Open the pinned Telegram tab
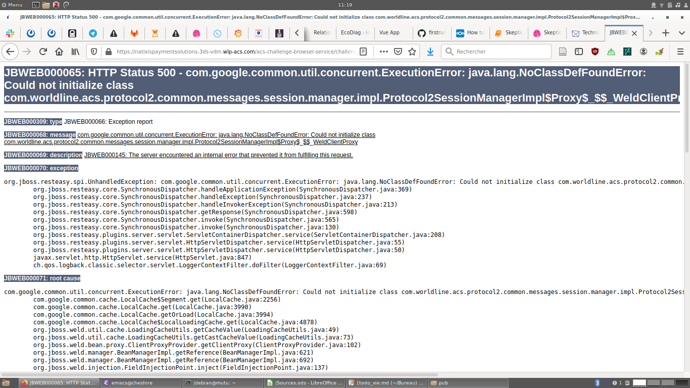Screen dimensions: 690x388 [93, 33]
